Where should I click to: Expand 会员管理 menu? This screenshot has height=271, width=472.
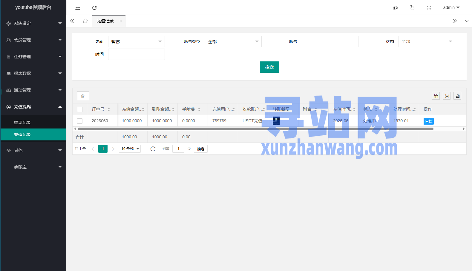click(33, 40)
